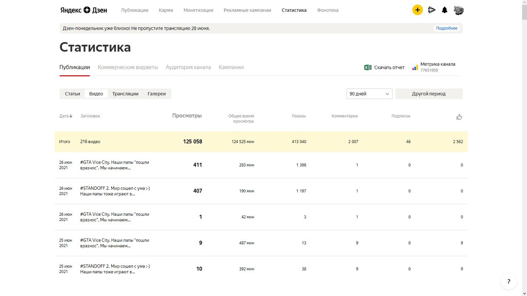Screen dimensions: 527x296
Task: Sort by Дата column arrow
Action: tap(71, 116)
